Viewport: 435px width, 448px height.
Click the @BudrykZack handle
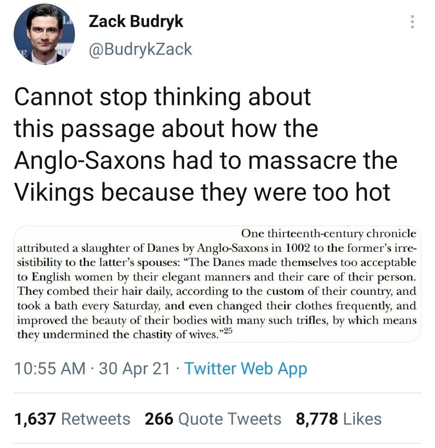pyautogui.click(x=140, y=48)
